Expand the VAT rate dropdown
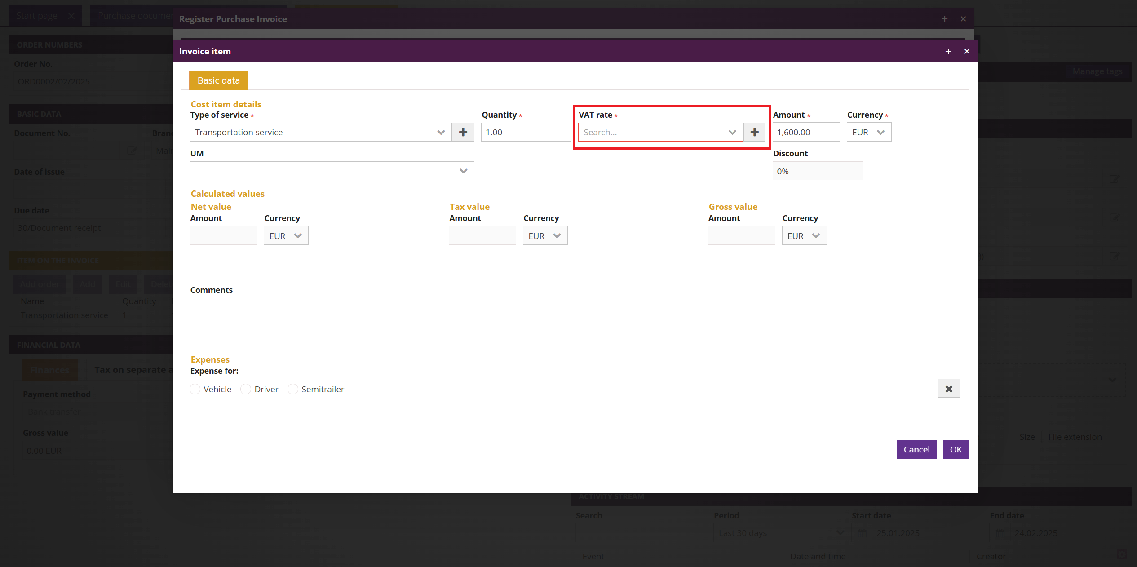The width and height of the screenshot is (1137, 567). pos(732,132)
